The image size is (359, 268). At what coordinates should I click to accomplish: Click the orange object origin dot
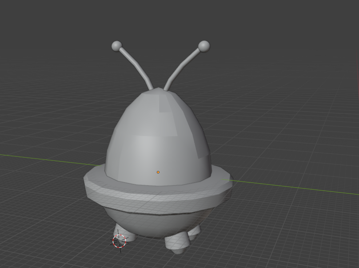pos(158,172)
